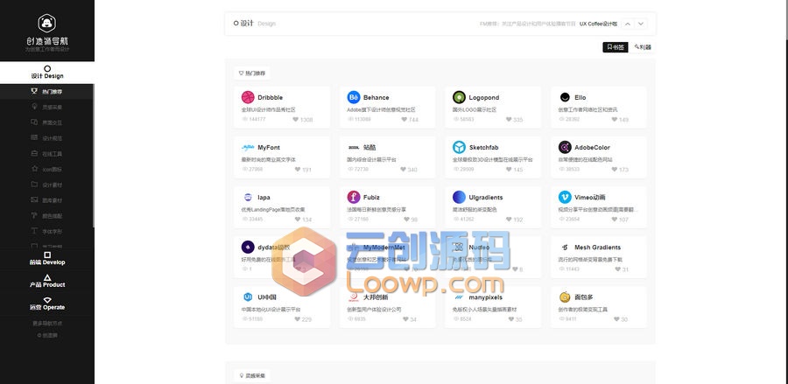Viewport: 788px width, 384px height.
Task: Like Behance via its heart icon
Action: [x=404, y=120]
